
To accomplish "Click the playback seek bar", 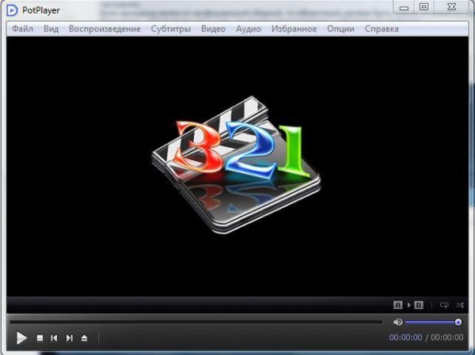I will pos(196,322).
